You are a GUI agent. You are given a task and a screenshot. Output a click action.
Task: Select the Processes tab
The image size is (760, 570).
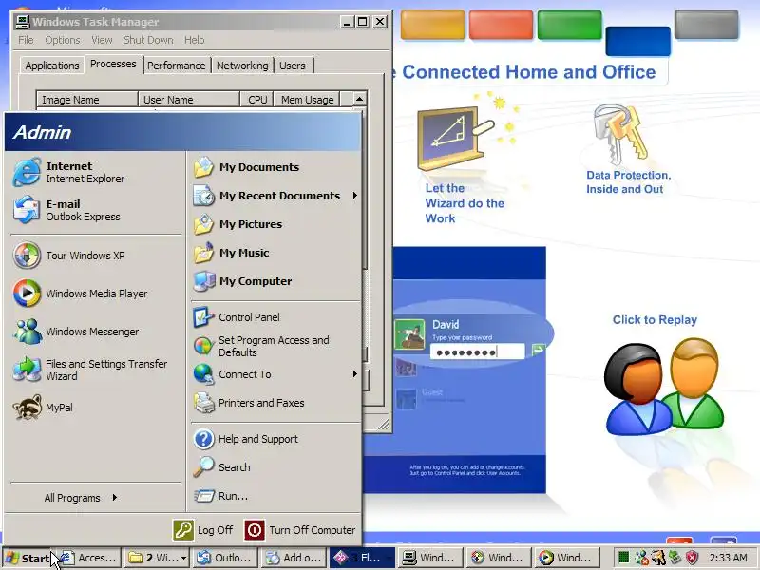(x=113, y=64)
